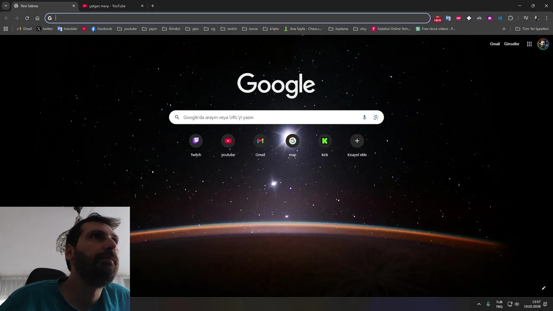Screen dimensions: 553x311
Task: Open the Facebook bookmark
Action: [102, 29]
